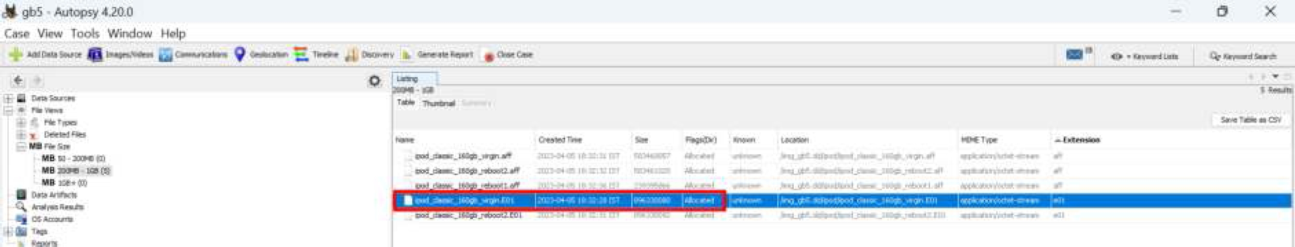Open the Communications visualization tool
The height and width of the screenshot is (247, 1295).
(x=165, y=55)
